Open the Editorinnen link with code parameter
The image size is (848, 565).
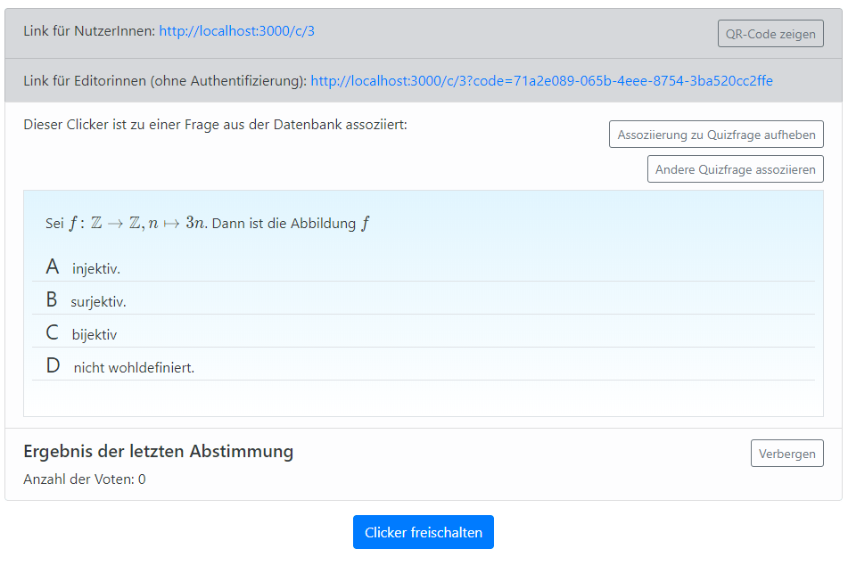click(541, 81)
